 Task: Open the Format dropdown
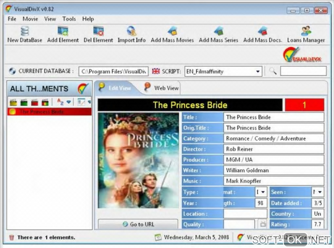pyautogui.click(x=263, y=192)
